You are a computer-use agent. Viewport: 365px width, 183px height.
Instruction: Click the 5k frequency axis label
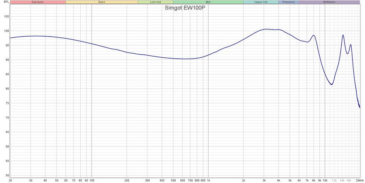click(x=290, y=181)
